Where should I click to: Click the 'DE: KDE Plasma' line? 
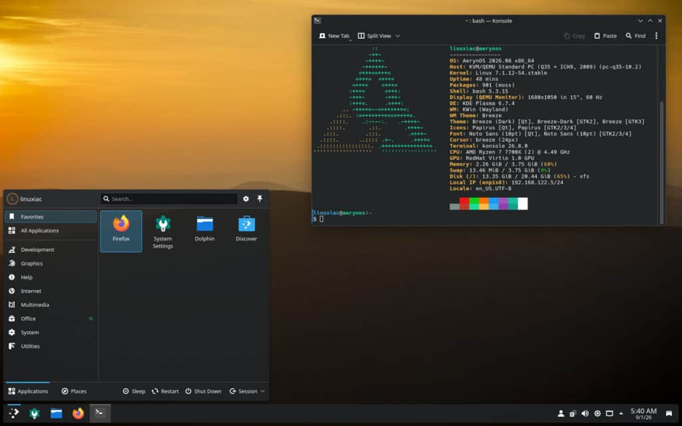click(482, 103)
